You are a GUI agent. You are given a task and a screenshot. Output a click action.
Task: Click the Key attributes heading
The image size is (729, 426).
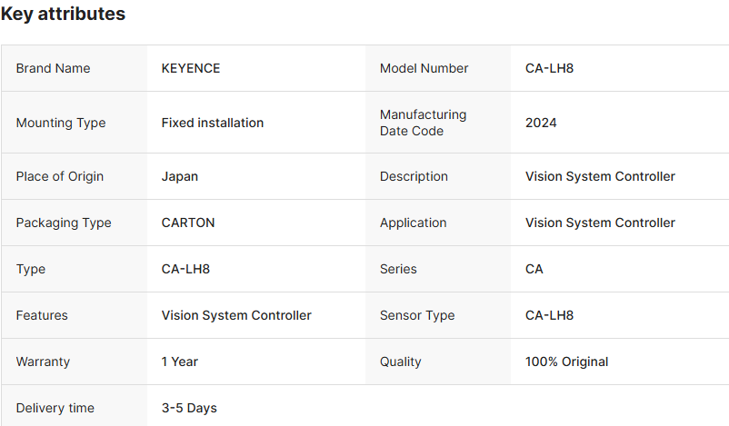tap(64, 15)
